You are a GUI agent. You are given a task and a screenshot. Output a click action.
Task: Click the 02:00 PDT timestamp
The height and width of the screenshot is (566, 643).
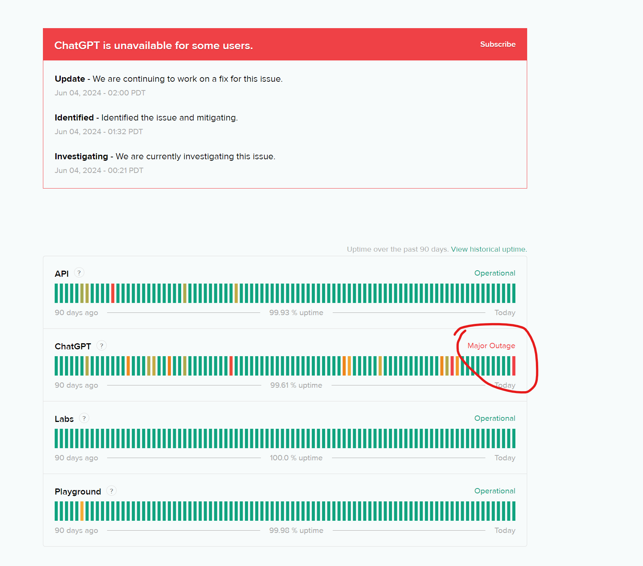100,93
